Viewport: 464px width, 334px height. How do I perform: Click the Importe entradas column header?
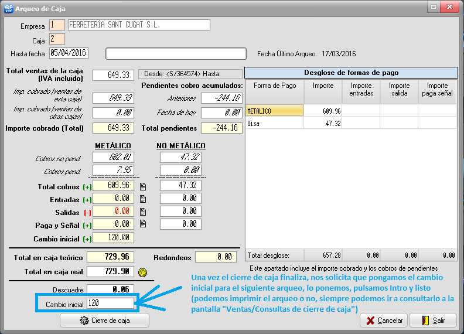click(x=361, y=91)
